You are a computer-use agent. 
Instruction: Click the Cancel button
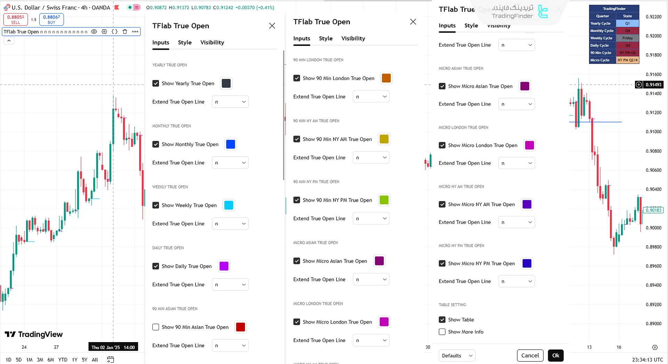pos(530,355)
